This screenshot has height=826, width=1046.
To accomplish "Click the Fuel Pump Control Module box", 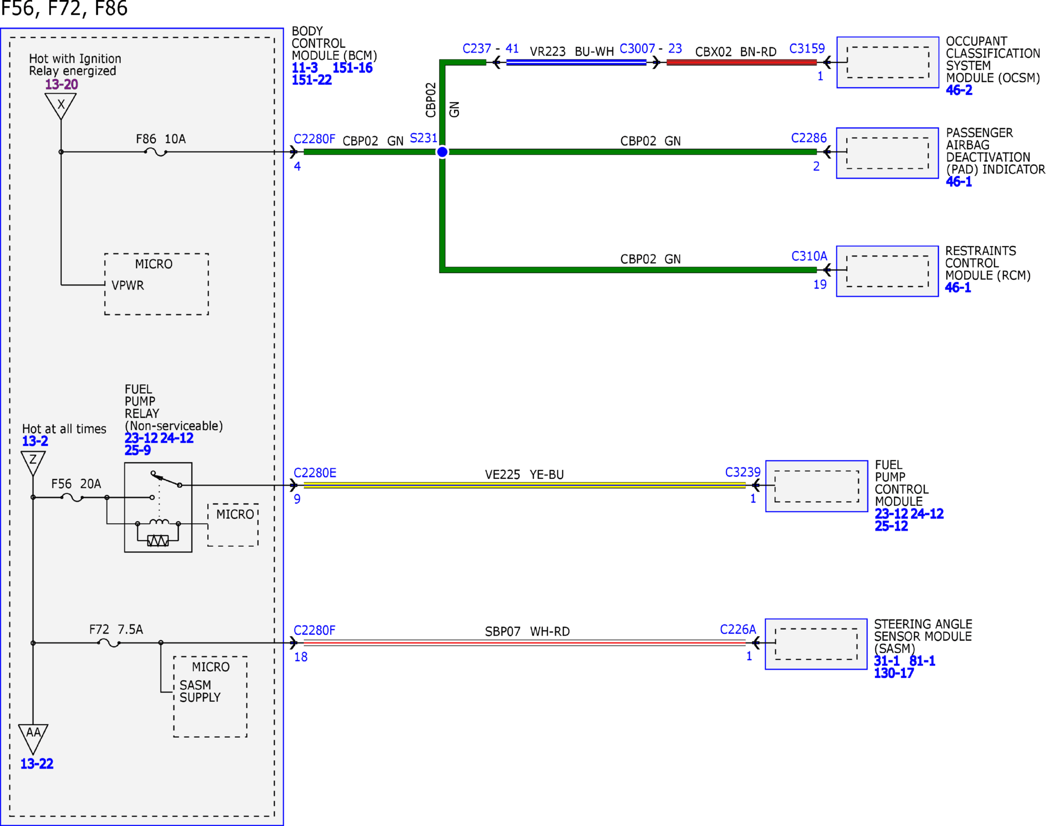I will click(816, 485).
